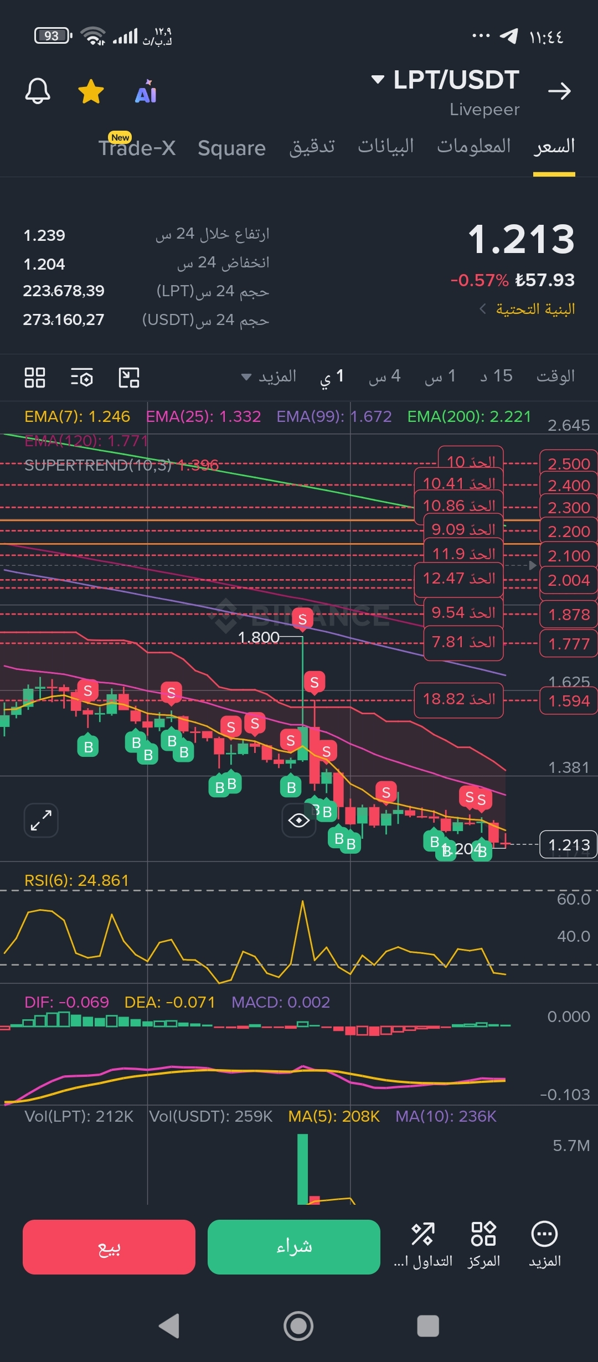Tap the chart drawing tools icon
The width and height of the screenshot is (598, 1362).
pyautogui.click(x=129, y=378)
